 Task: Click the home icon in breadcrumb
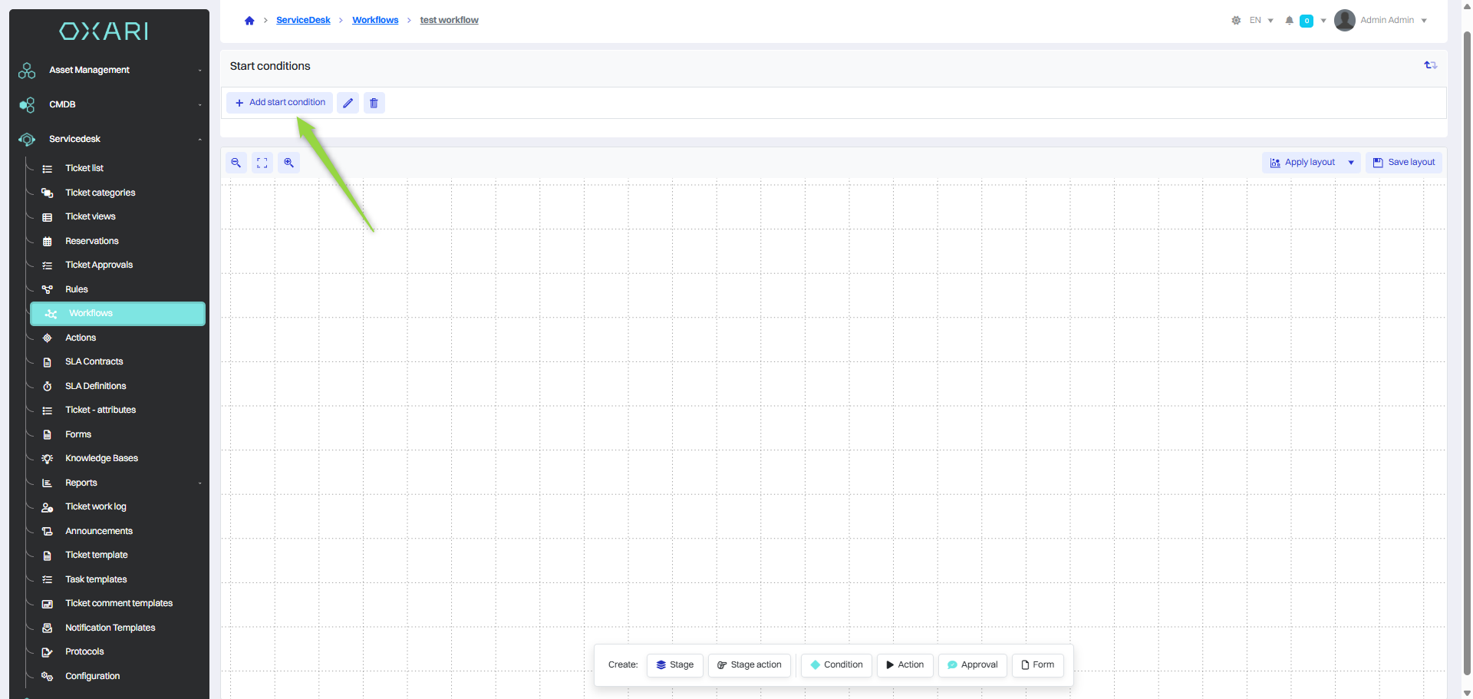tap(249, 21)
